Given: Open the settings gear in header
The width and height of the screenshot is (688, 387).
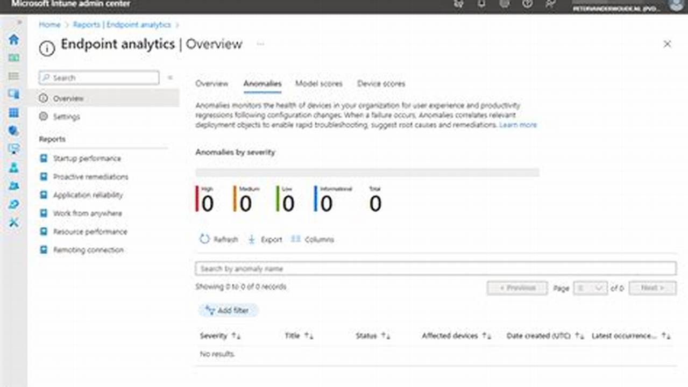Looking at the screenshot, I should pos(505,4).
